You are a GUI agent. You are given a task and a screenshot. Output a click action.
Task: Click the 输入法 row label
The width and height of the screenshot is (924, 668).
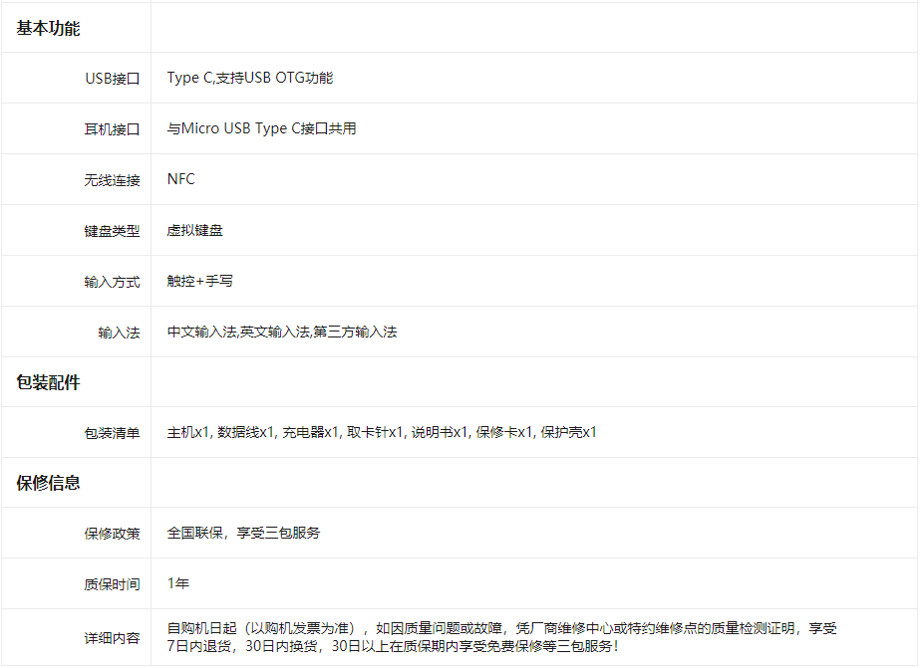[122, 332]
